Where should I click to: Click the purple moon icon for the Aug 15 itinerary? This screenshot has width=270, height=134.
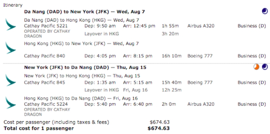pyautogui.click(x=265, y=67)
